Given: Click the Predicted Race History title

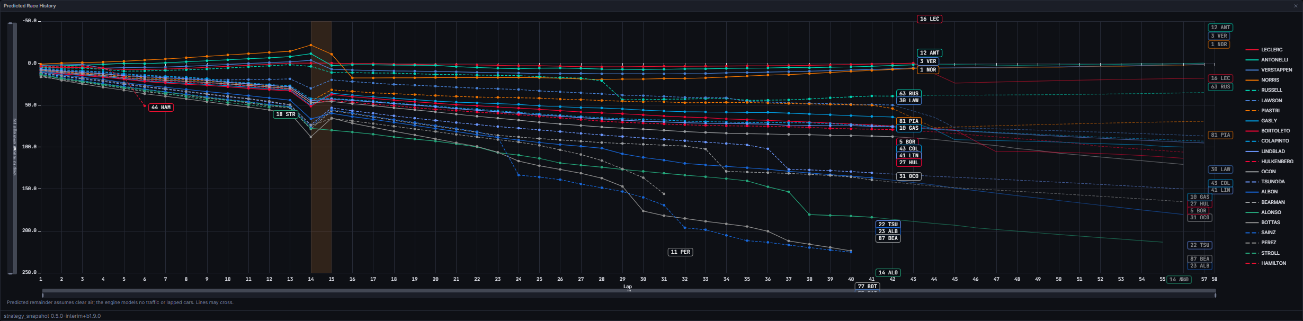Looking at the screenshot, I should [30, 6].
